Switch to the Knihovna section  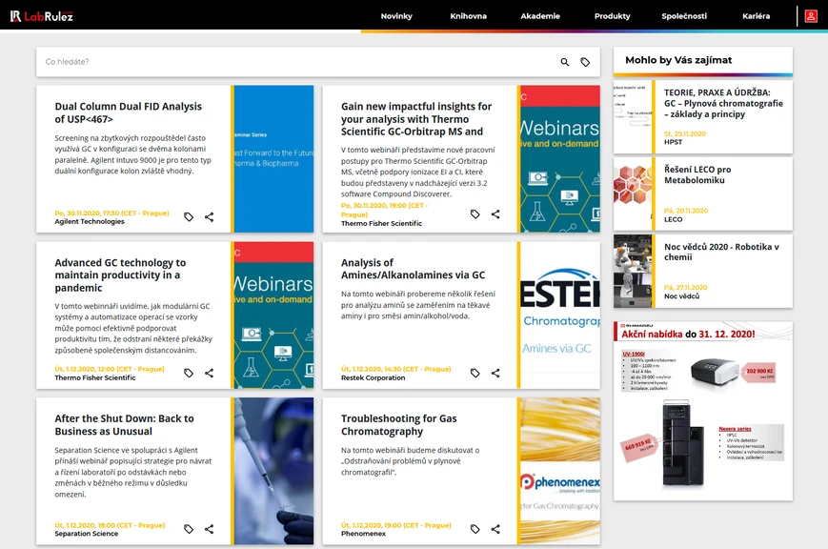pos(468,15)
